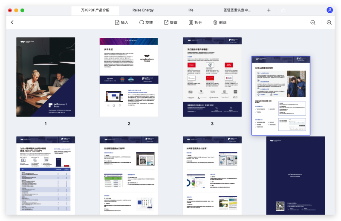
Task: Switch to the 签证签发认定申 tab
Action: pyautogui.click(x=237, y=10)
